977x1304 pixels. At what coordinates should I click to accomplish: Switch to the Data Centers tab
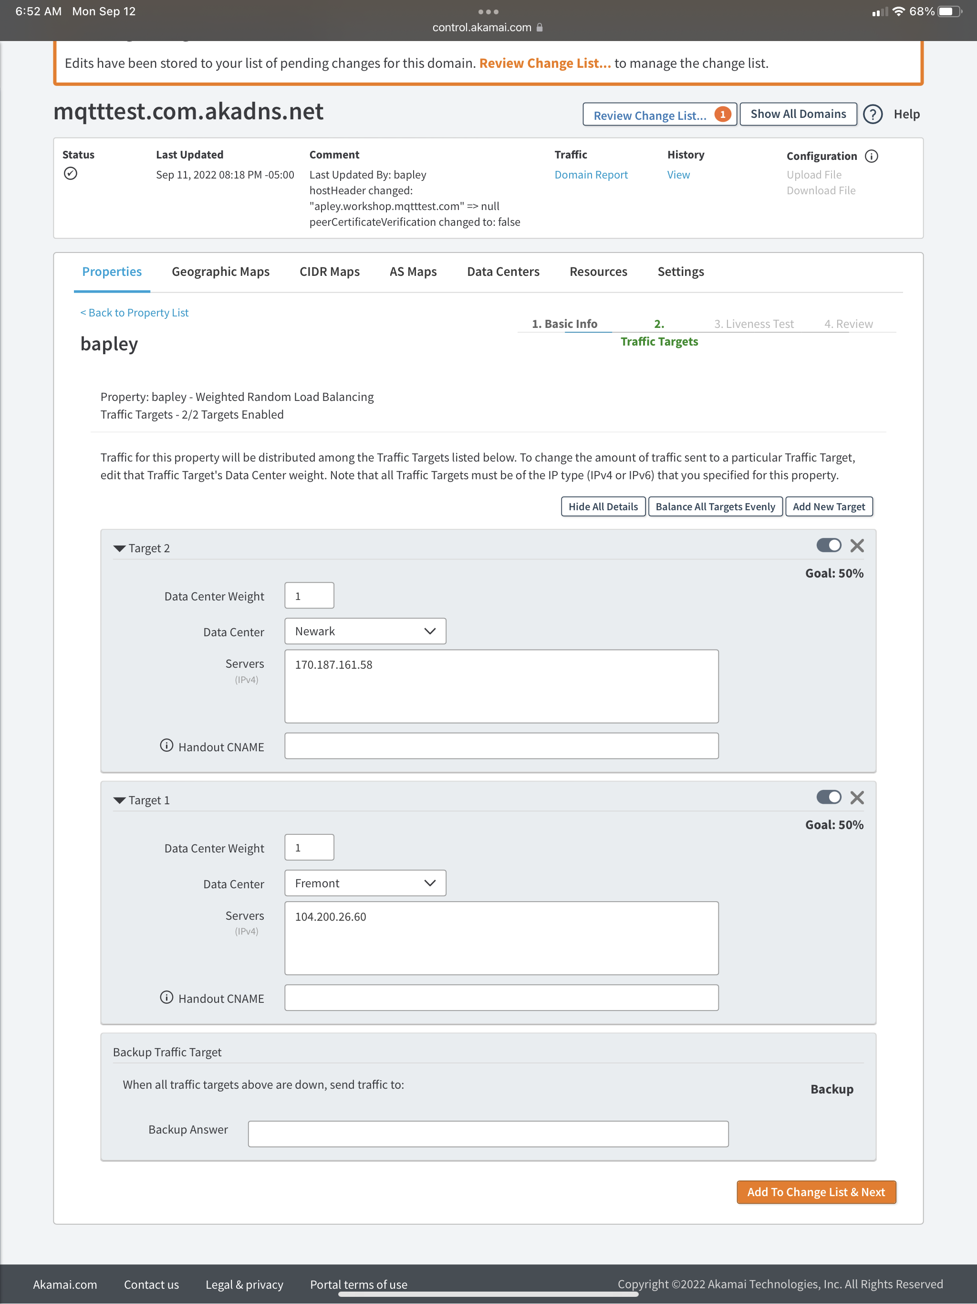point(503,272)
